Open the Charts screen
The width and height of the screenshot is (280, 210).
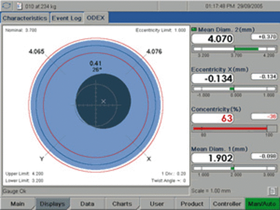click(122, 204)
